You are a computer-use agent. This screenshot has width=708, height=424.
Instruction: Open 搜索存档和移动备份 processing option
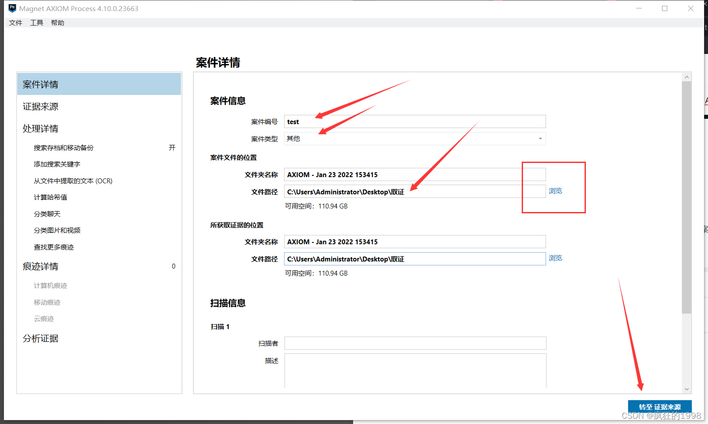[x=64, y=148]
